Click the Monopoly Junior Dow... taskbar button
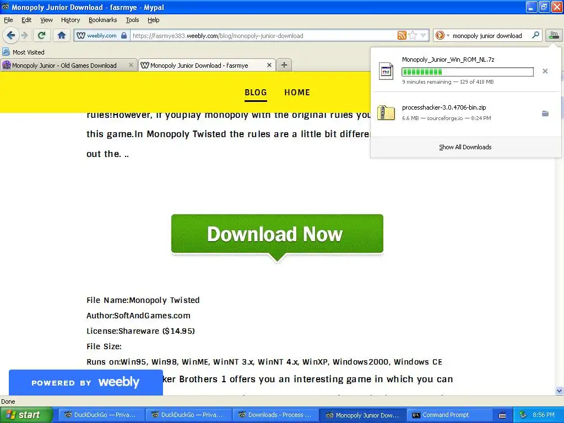 point(362,415)
